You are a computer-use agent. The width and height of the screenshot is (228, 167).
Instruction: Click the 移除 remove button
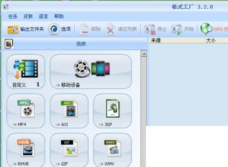tap(90, 29)
